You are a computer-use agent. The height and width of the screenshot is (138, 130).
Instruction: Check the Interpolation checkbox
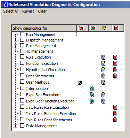pos(22,88)
